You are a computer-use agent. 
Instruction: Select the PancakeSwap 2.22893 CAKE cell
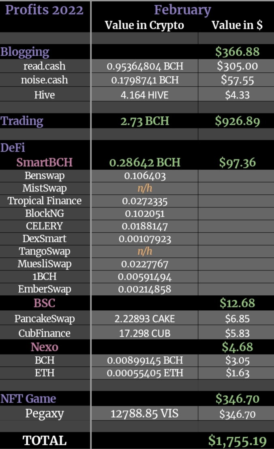(145, 318)
